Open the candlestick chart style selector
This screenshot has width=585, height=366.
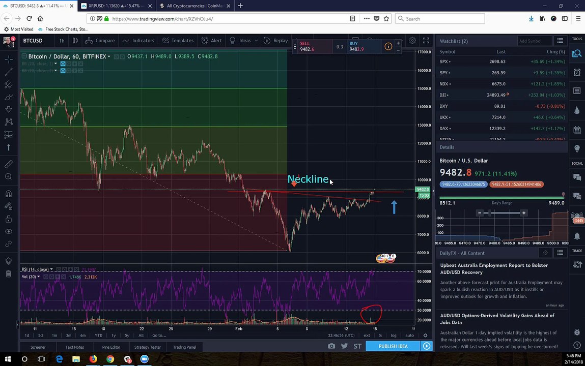pyautogui.click(x=75, y=41)
